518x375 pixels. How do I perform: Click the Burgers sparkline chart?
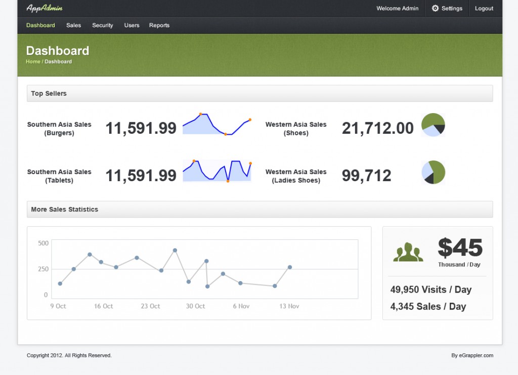pyautogui.click(x=217, y=124)
